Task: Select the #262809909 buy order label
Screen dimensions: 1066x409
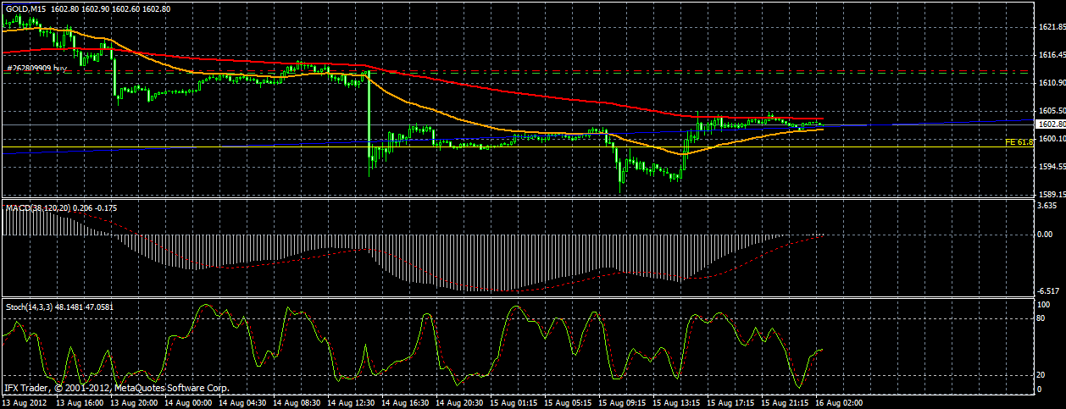Action: [x=37, y=67]
